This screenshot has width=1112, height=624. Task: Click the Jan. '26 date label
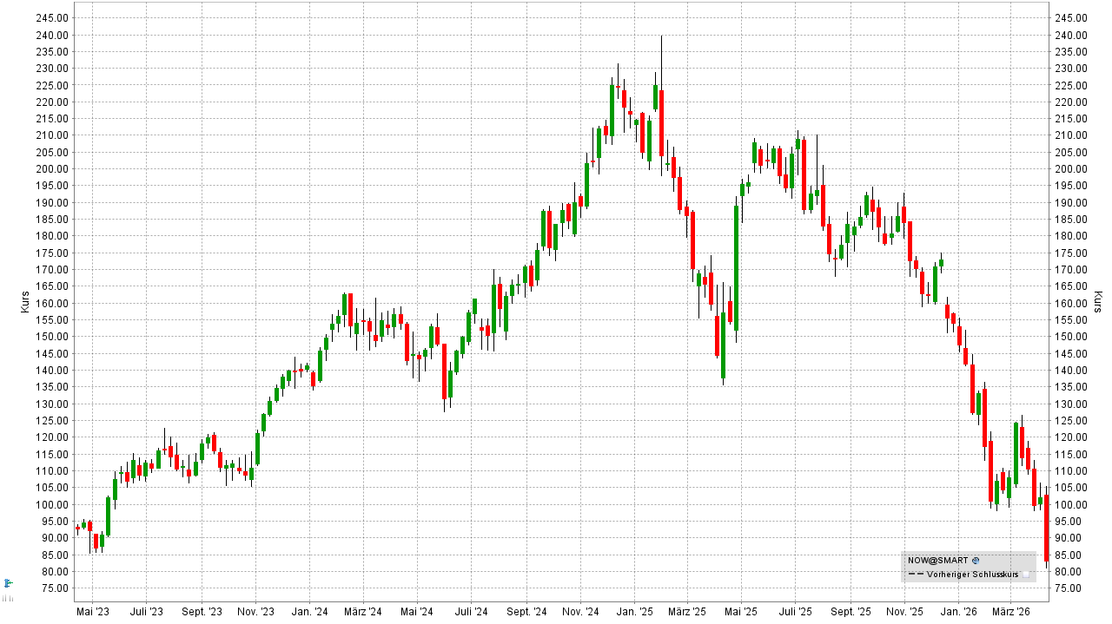point(958,612)
